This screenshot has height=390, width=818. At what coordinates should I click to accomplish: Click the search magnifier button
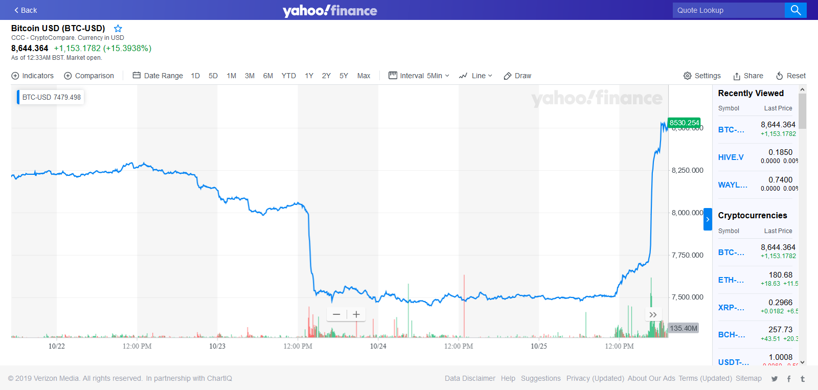point(796,10)
